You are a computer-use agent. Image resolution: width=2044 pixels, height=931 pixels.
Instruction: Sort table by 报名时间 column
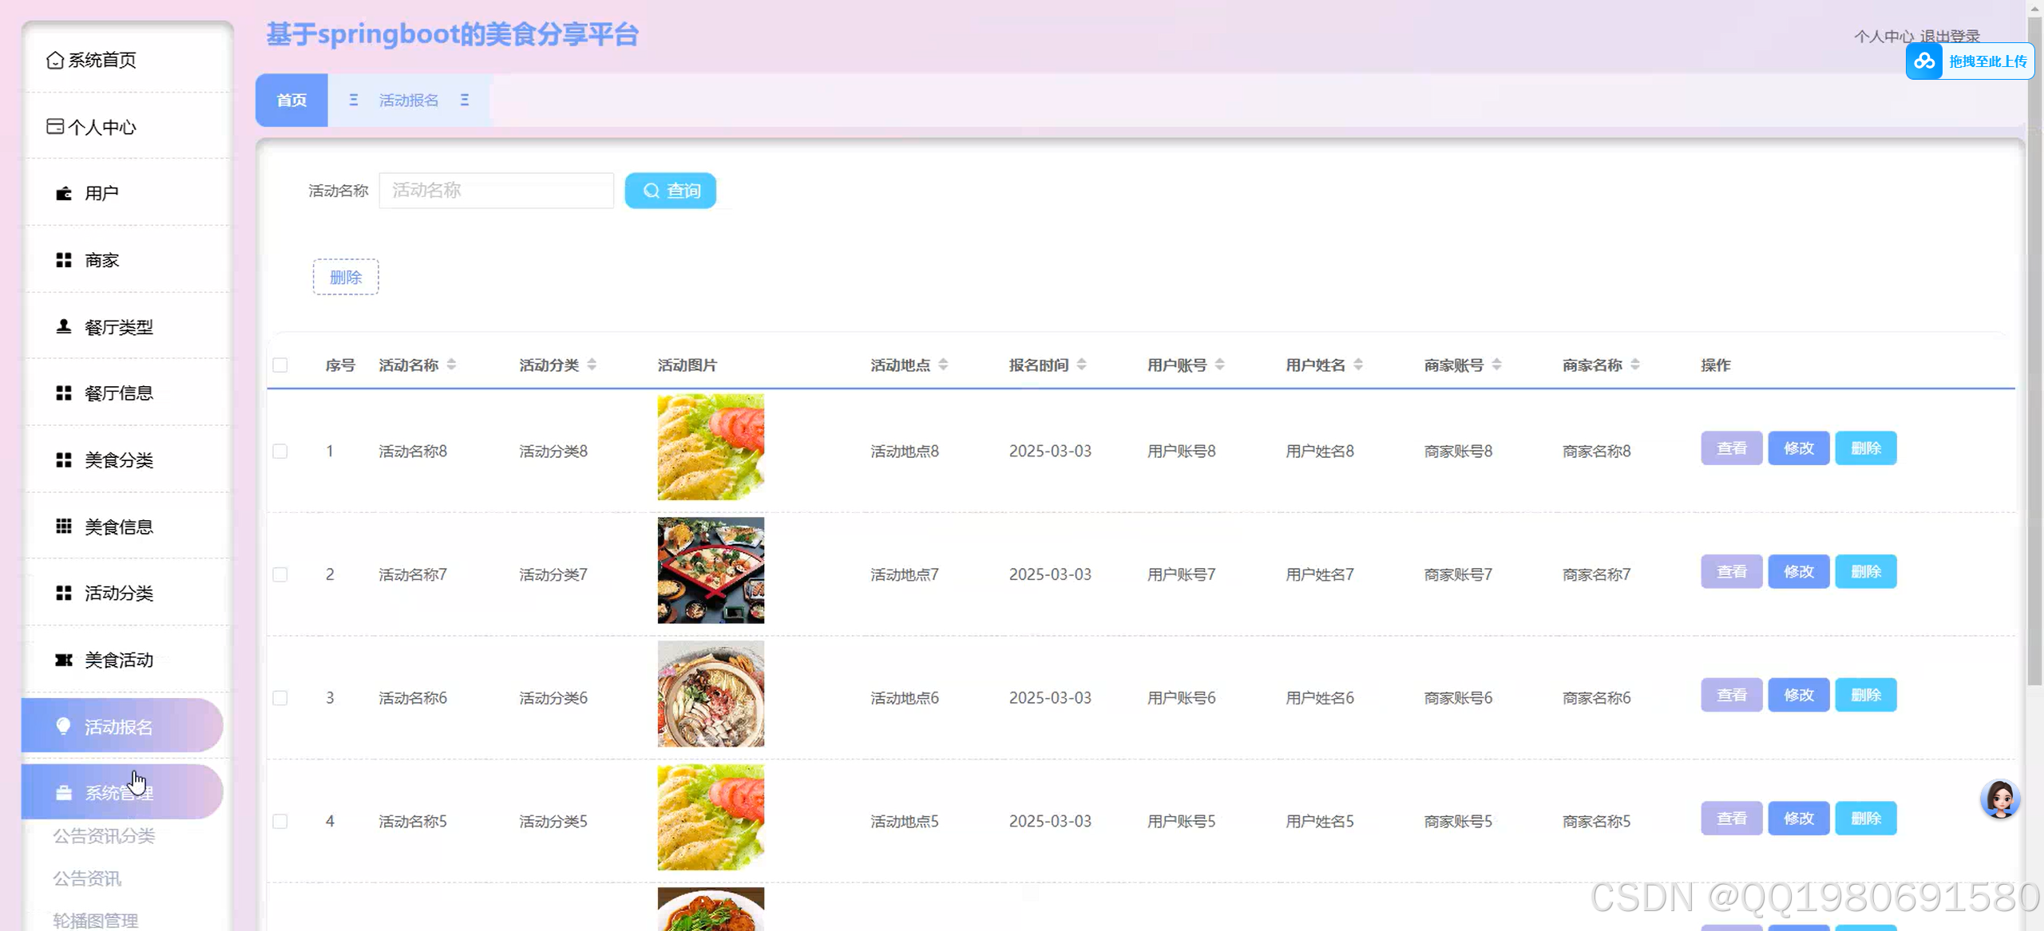coord(1083,365)
